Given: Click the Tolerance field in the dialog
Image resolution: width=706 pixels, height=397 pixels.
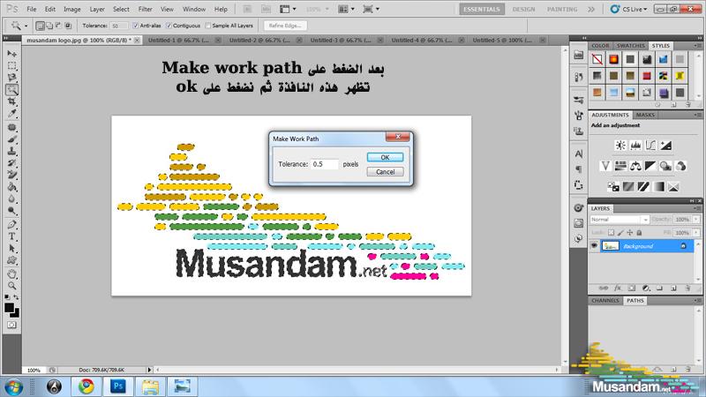Looking at the screenshot, I should pyautogui.click(x=324, y=164).
